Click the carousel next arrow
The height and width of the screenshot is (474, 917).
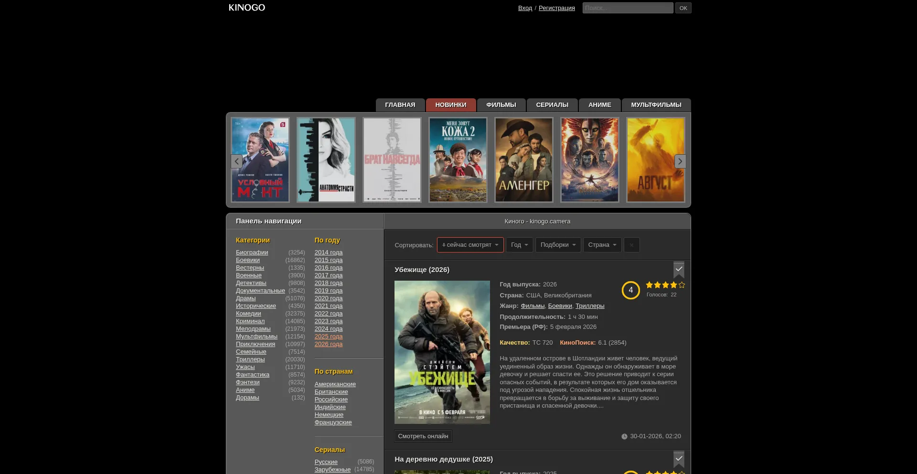pos(680,161)
